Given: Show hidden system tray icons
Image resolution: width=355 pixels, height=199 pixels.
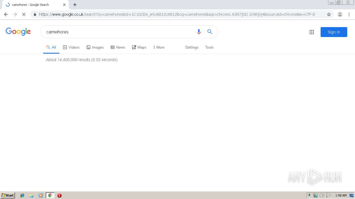Looking at the screenshot, I should pos(310,195).
